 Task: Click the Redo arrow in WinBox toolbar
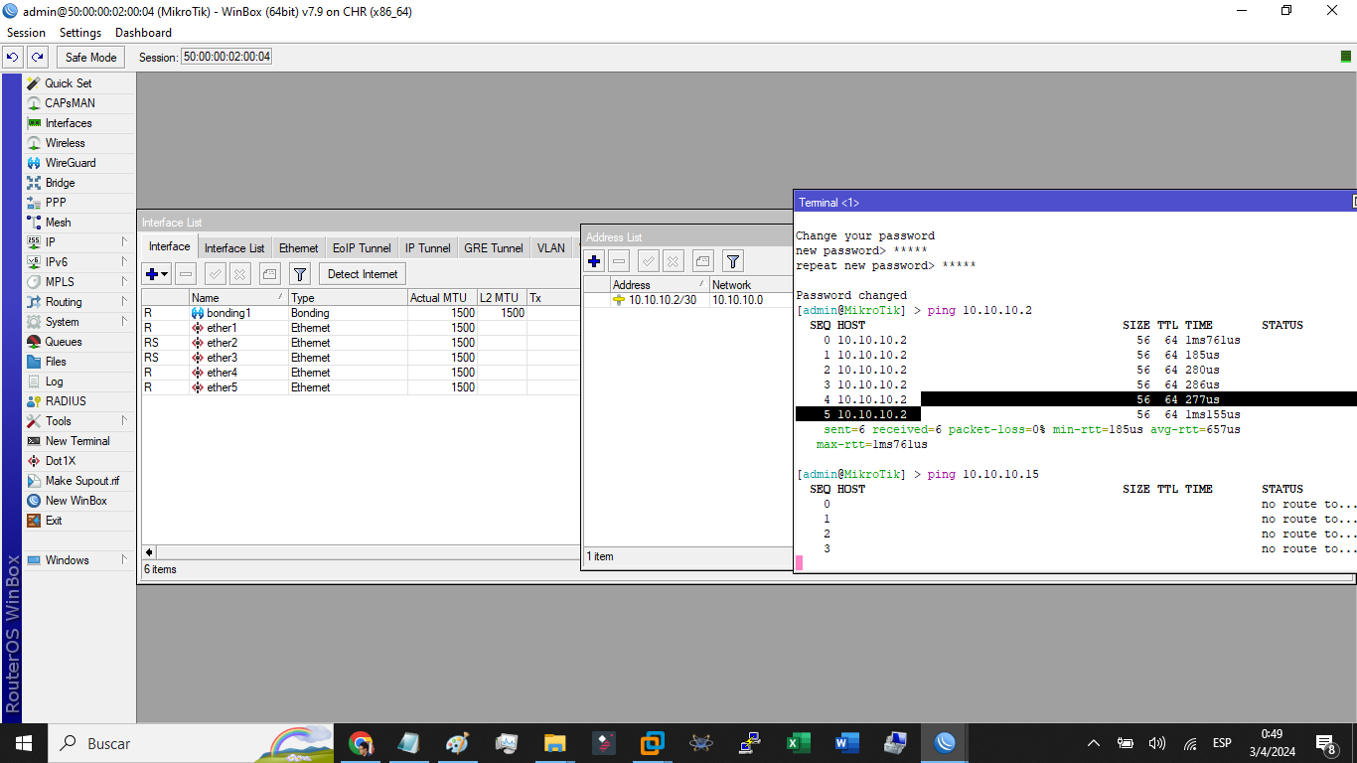point(37,57)
